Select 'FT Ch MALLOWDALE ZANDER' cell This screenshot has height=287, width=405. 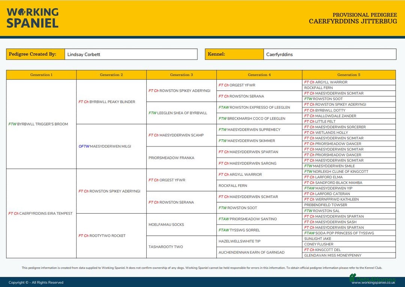click(349, 116)
